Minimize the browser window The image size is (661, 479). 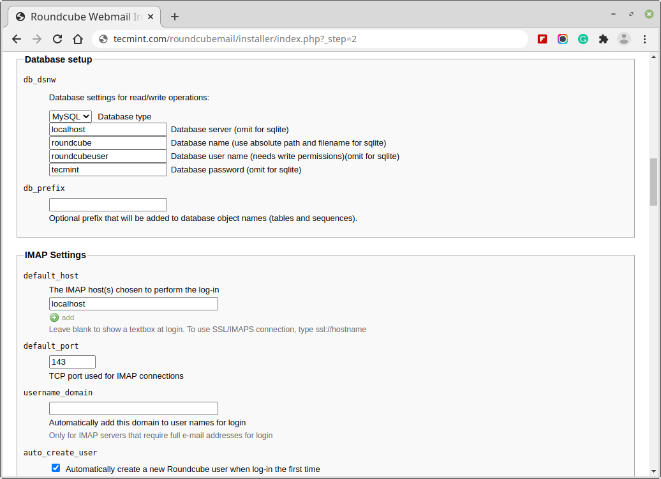click(613, 14)
